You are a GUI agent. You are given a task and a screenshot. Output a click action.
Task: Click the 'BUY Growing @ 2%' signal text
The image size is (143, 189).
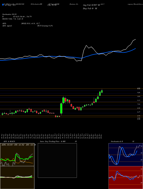(45, 26)
